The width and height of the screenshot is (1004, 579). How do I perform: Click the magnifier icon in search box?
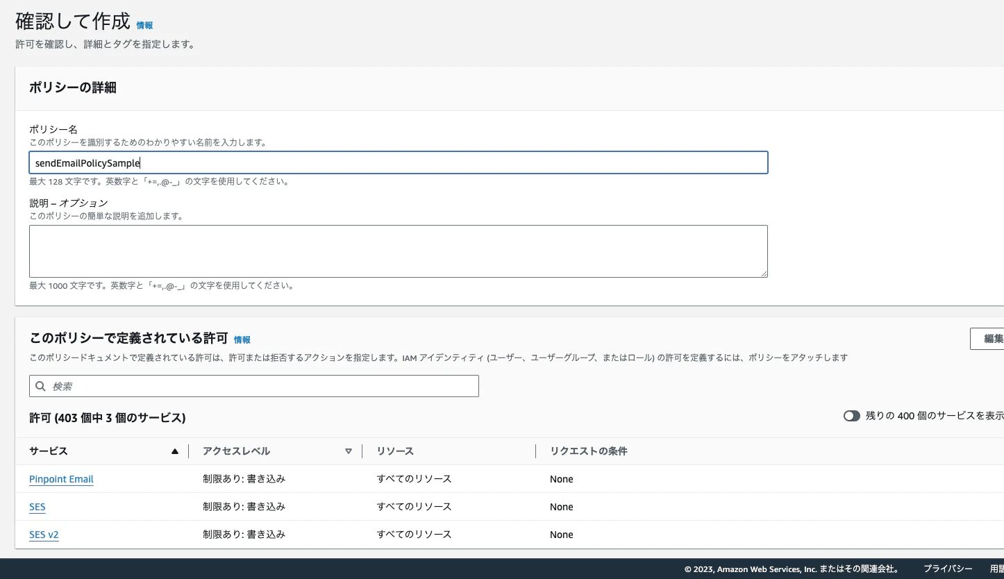click(40, 386)
